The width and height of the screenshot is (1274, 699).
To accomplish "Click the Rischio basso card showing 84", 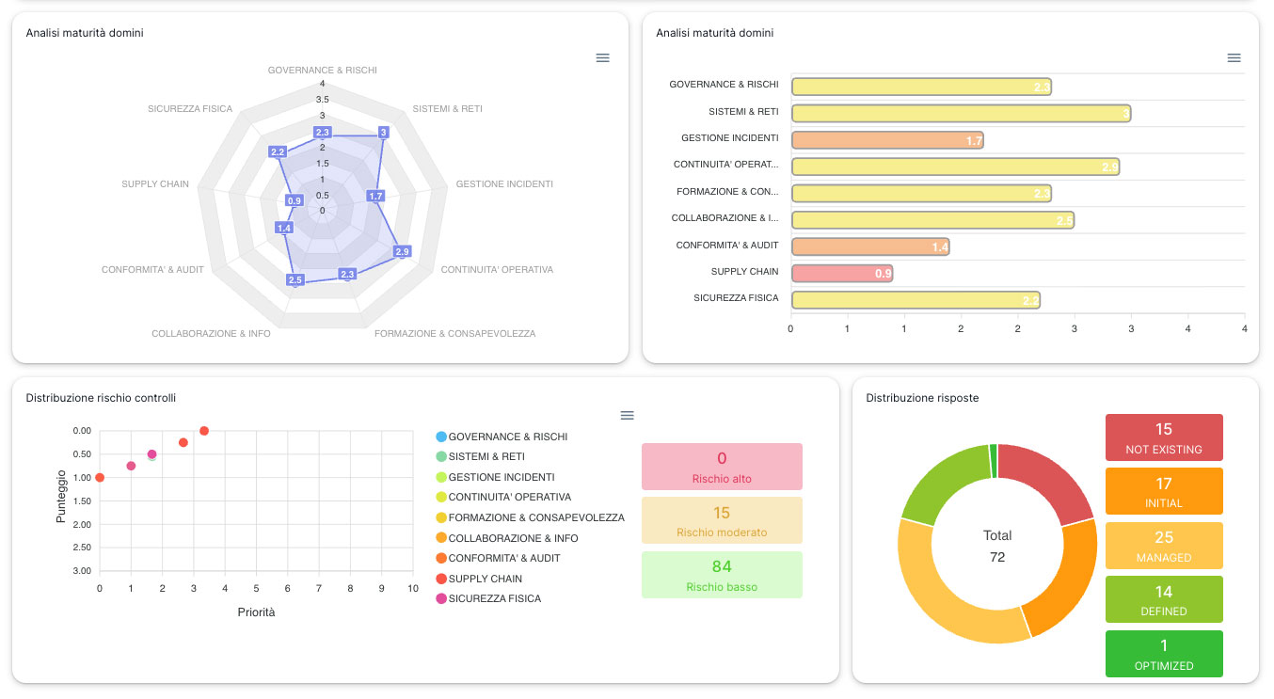I will 722,575.
